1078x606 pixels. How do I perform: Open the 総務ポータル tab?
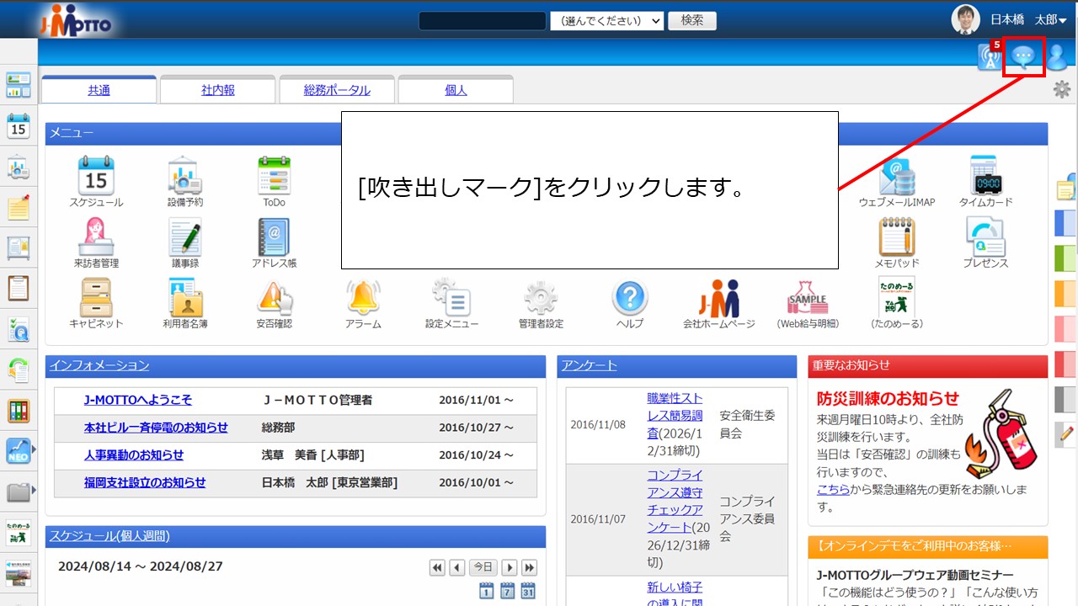click(x=337, y=88)
